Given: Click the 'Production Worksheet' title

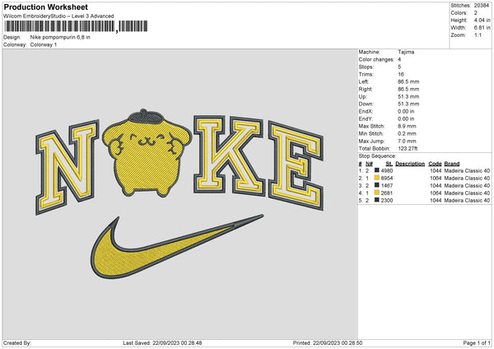Looking at the screenshot, I should pyautogui.click(x=46, y=7).
